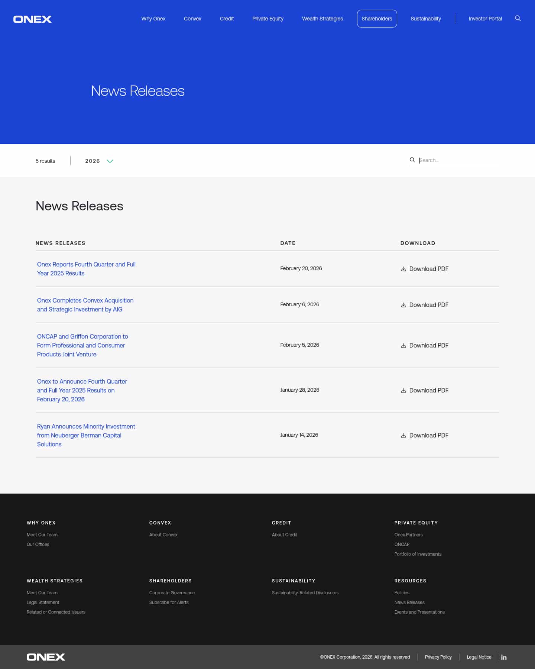535x669 pixels.
Task: Click the DATE column header
Action: [288, 243]
